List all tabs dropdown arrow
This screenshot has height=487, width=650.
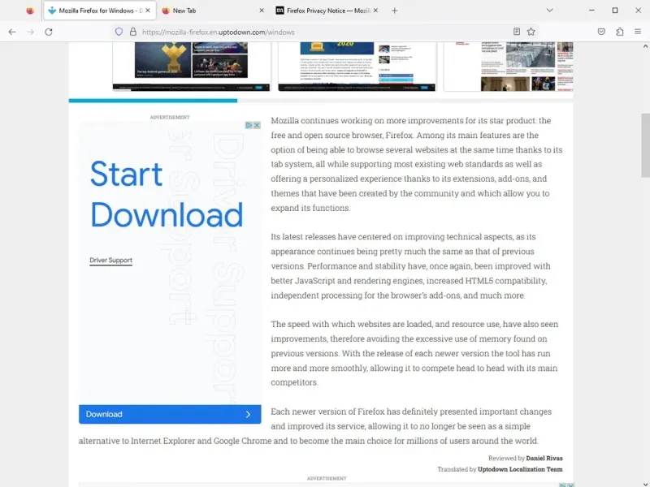tap(550, 11)
